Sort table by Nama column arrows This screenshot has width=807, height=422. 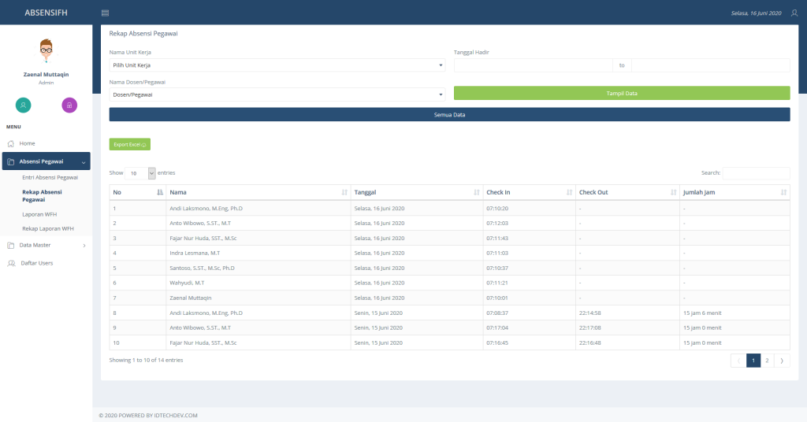344,192
